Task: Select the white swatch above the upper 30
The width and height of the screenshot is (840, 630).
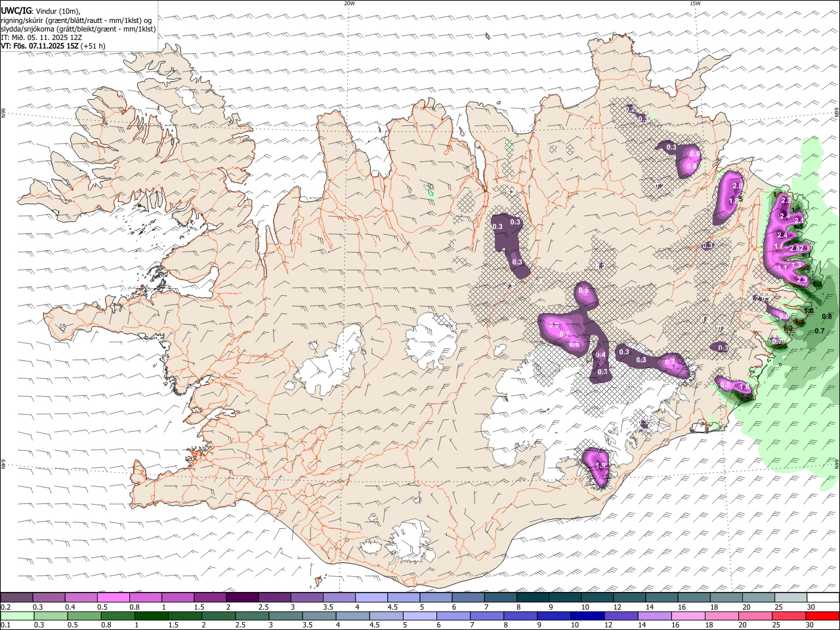Action: [x=822, y=597]
